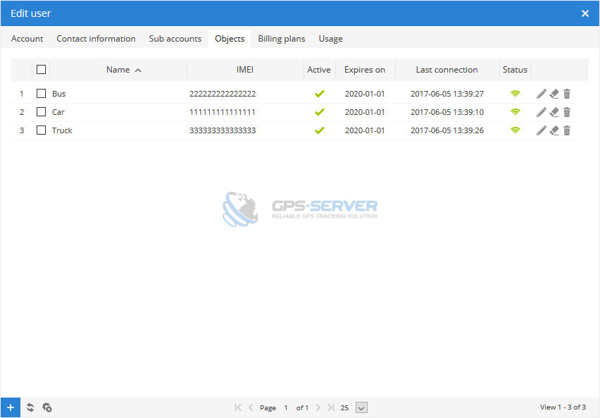
Task: Click the edit pencil icon for Truck
Action: click(541, 130)
